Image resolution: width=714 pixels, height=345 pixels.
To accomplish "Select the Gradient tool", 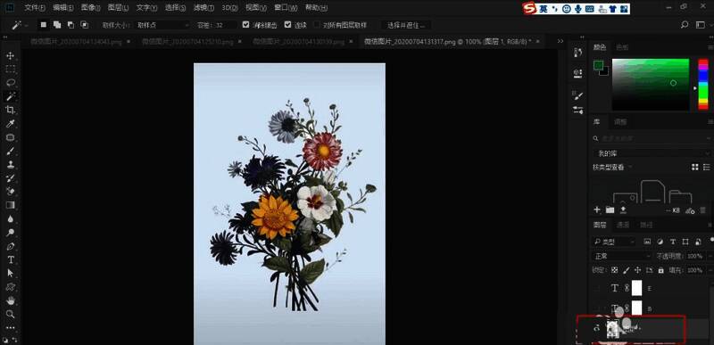I will [x=10, y=205].
